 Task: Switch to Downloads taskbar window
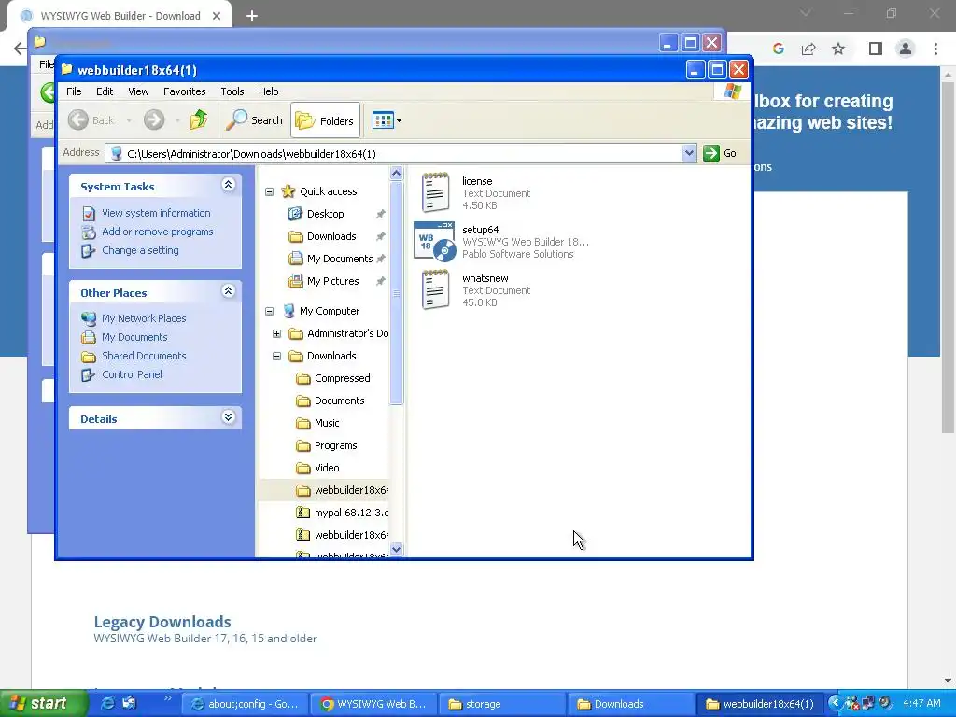[632, 704]
